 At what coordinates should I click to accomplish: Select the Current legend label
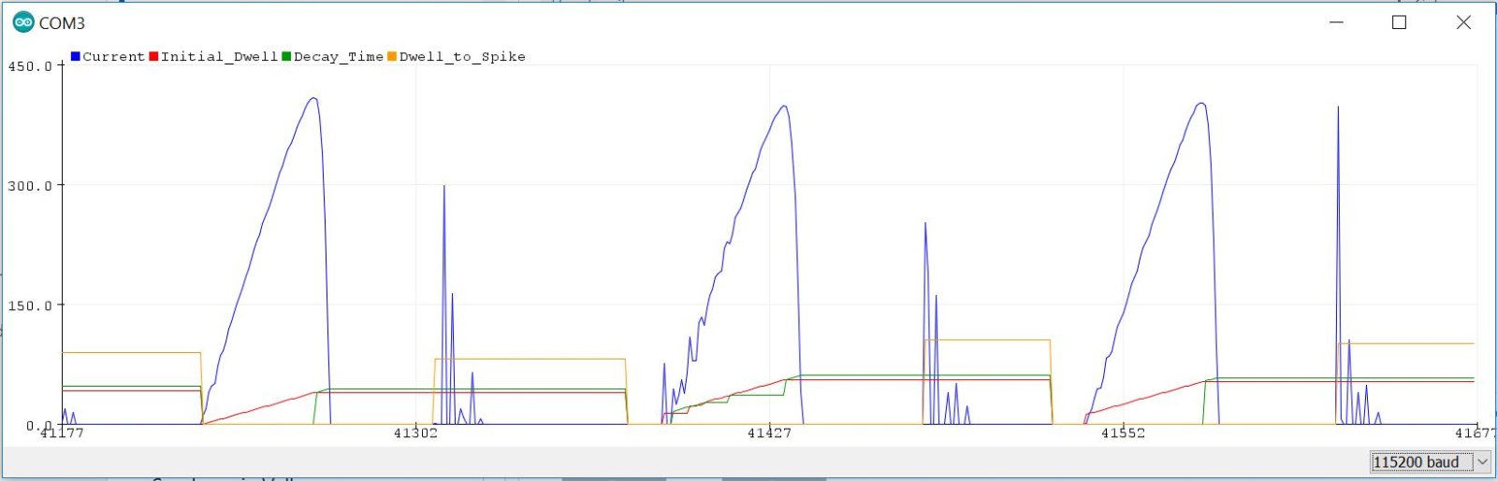(113, 57)
